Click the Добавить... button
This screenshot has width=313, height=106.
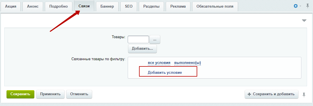tap(142, 49)
